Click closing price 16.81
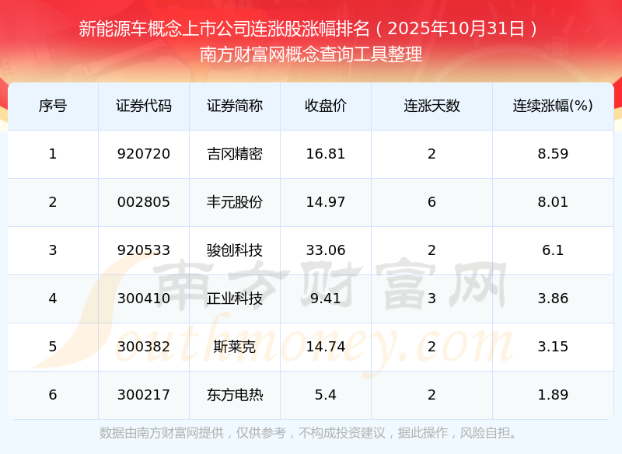622x454 pixels. (326, 154)
